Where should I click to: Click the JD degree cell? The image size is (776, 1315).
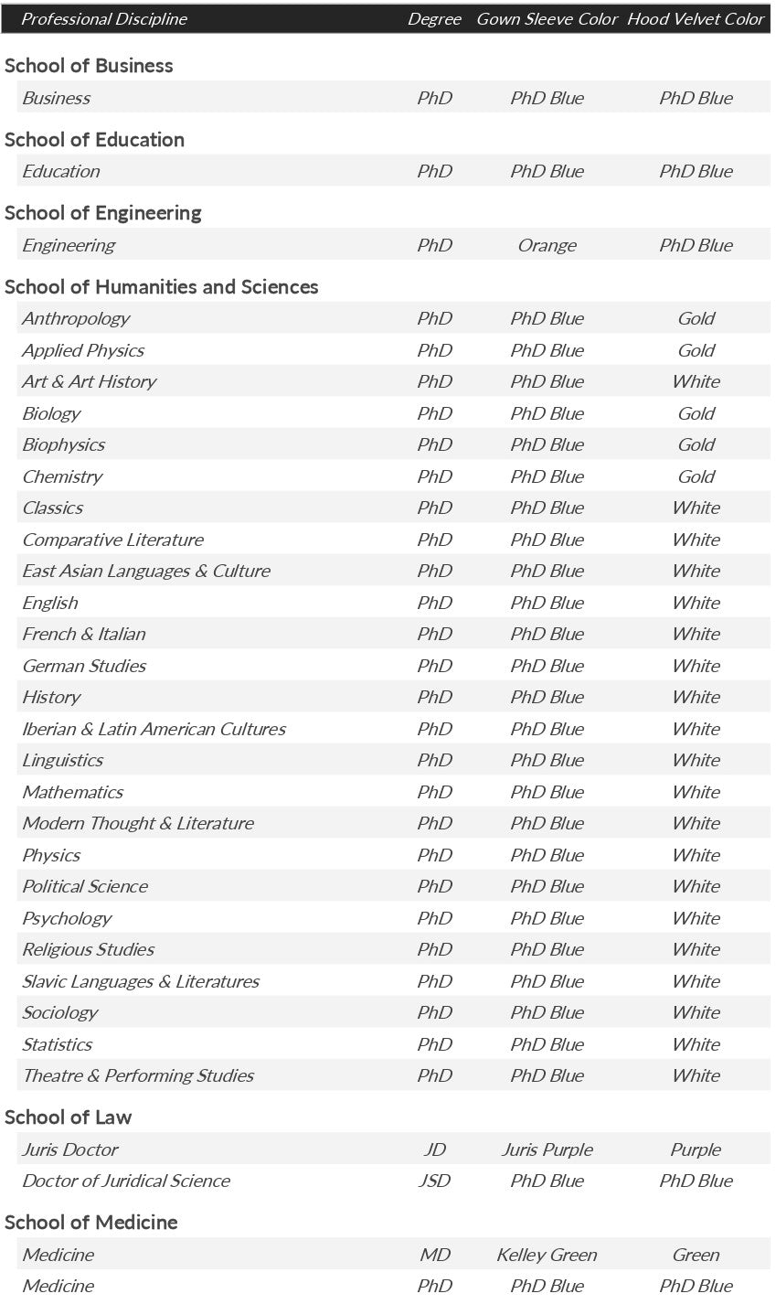point(434,1149)
